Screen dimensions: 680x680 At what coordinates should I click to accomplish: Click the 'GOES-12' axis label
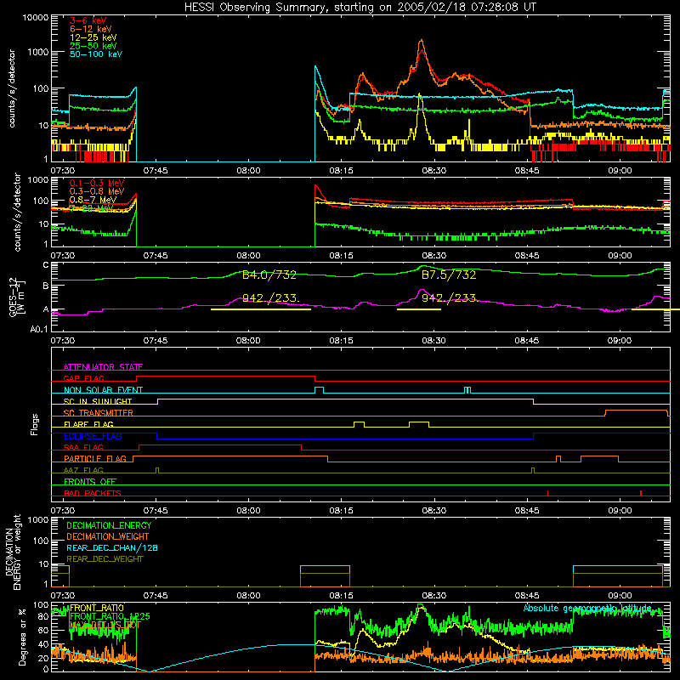point(13,298)
